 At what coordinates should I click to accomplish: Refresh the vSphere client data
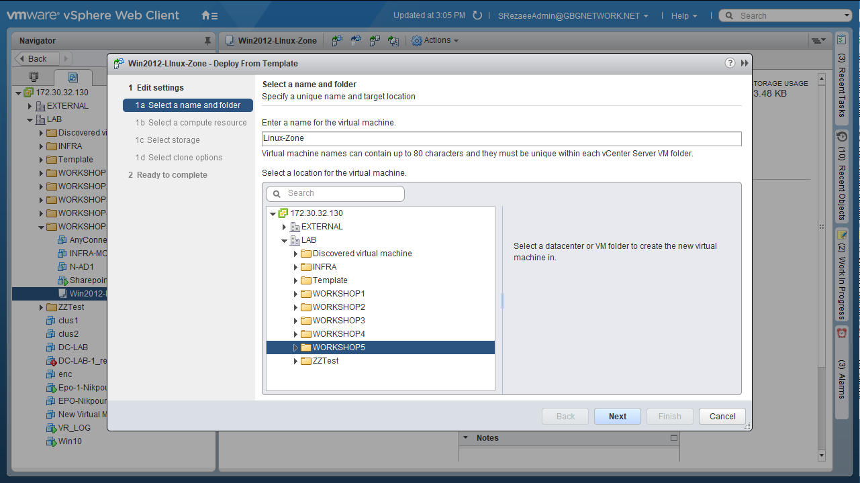[477, 15]
